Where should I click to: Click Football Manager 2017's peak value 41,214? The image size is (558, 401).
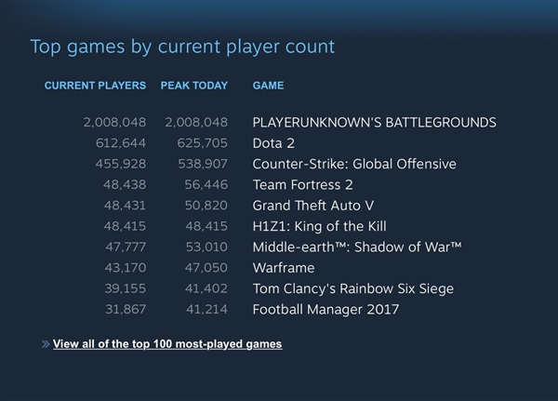pos(202,310)
